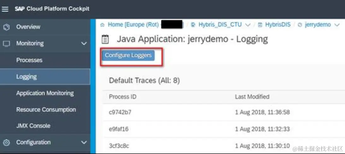Click timestamp 1 Aug 2018, 11:30:10

coord(262,146)
